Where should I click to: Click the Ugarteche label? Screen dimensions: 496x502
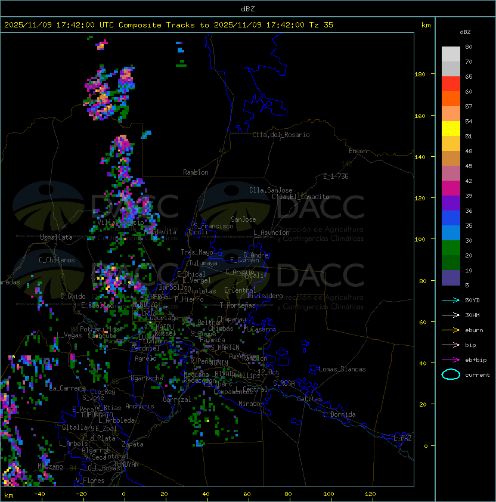147,378
